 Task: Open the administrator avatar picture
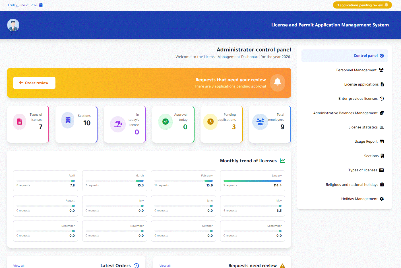click(x=13, y=25)
